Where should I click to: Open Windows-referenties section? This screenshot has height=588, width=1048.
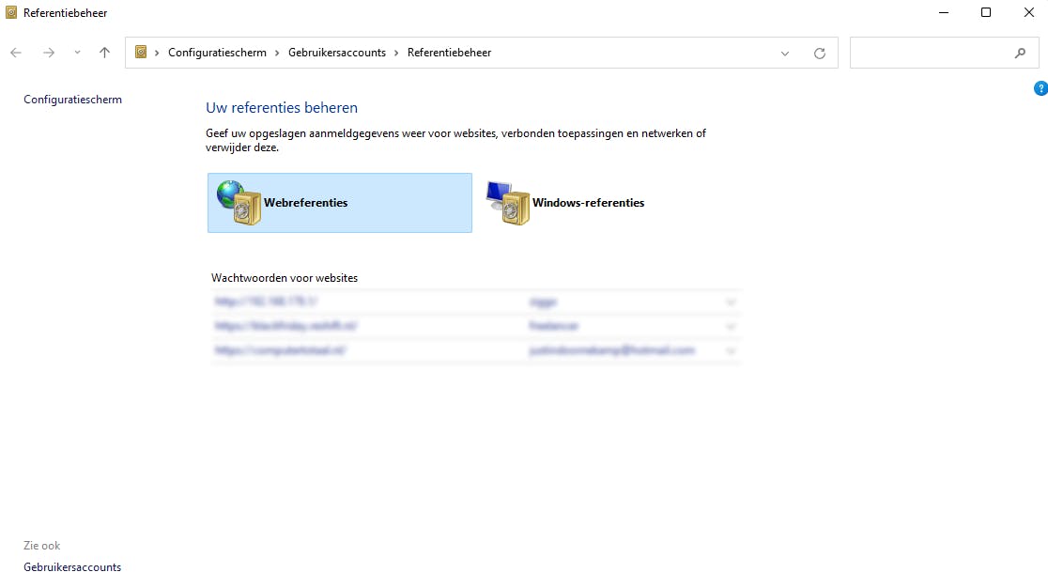tap(587, 202)
